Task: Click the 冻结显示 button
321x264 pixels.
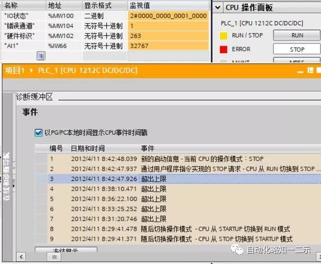Action: point(66,250)
